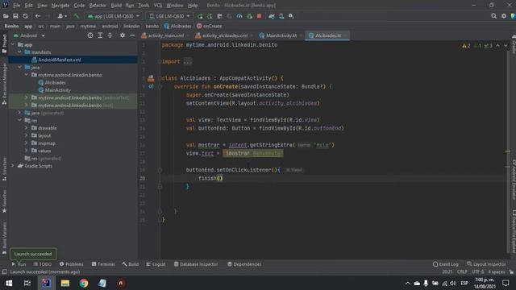Viewport: 516px width, 290px height.
Task: Click the Open folder toolbar icon
Action: [x=6, y=16]
